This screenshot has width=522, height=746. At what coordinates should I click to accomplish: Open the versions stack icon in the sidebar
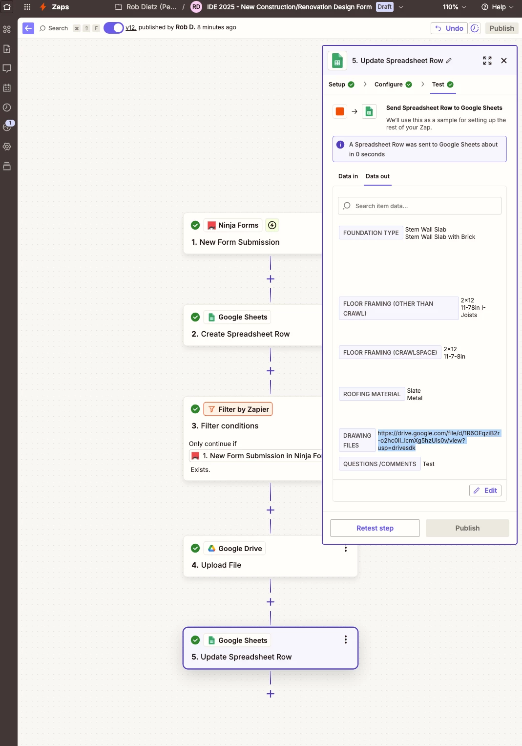[x=7, y=166]
